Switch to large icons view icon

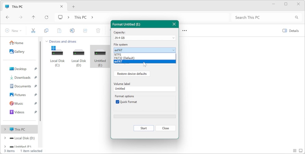point(301,151)
